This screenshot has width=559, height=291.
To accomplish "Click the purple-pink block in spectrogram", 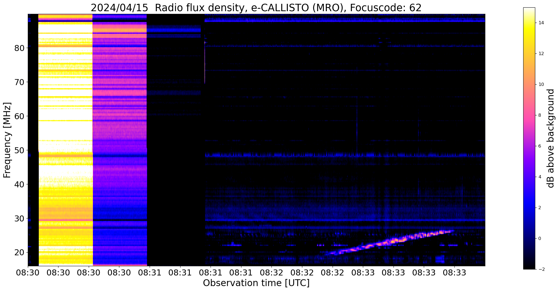I will pyautogui.click(x=120, y=140).
